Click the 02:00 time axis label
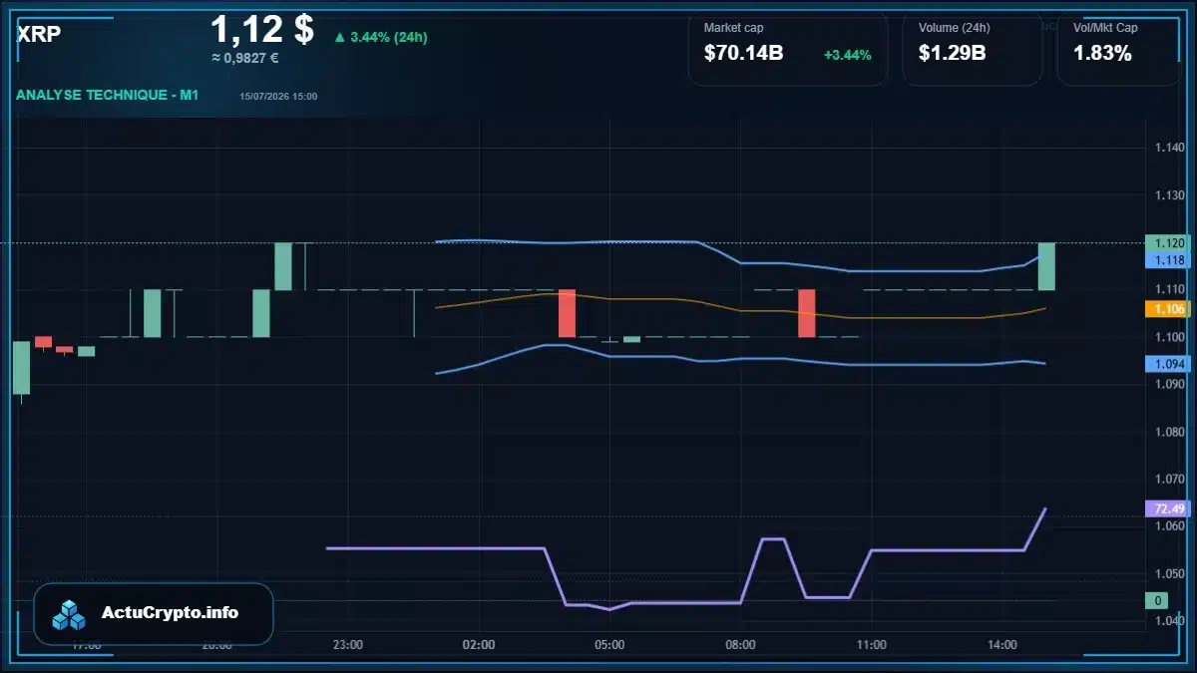The image size is (1197, 673). coord(479,645)
